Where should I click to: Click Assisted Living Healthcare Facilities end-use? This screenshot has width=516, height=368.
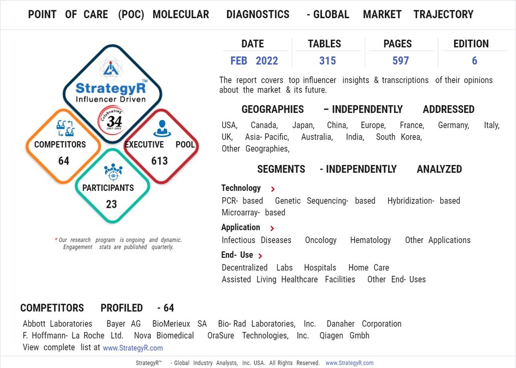(288, 280)
